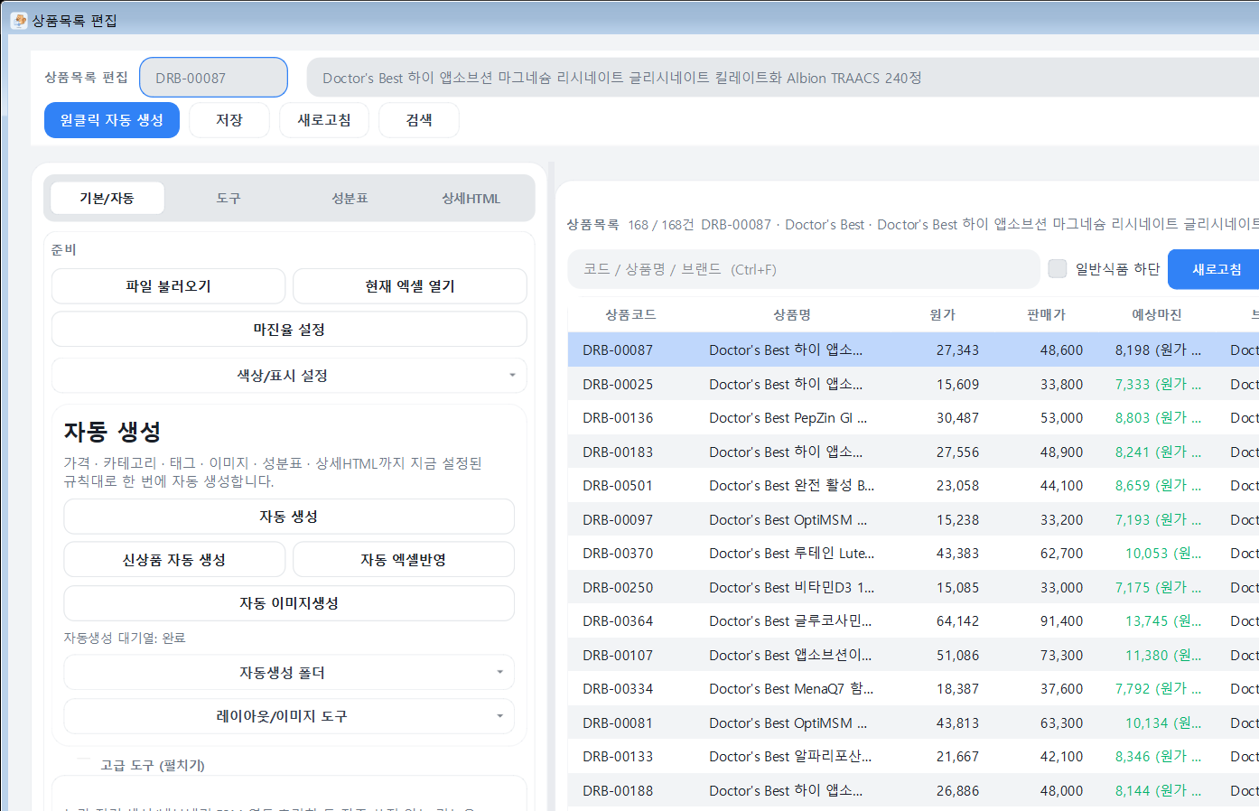Open the 자동생성 폴더 dropdown

(289, 673)
